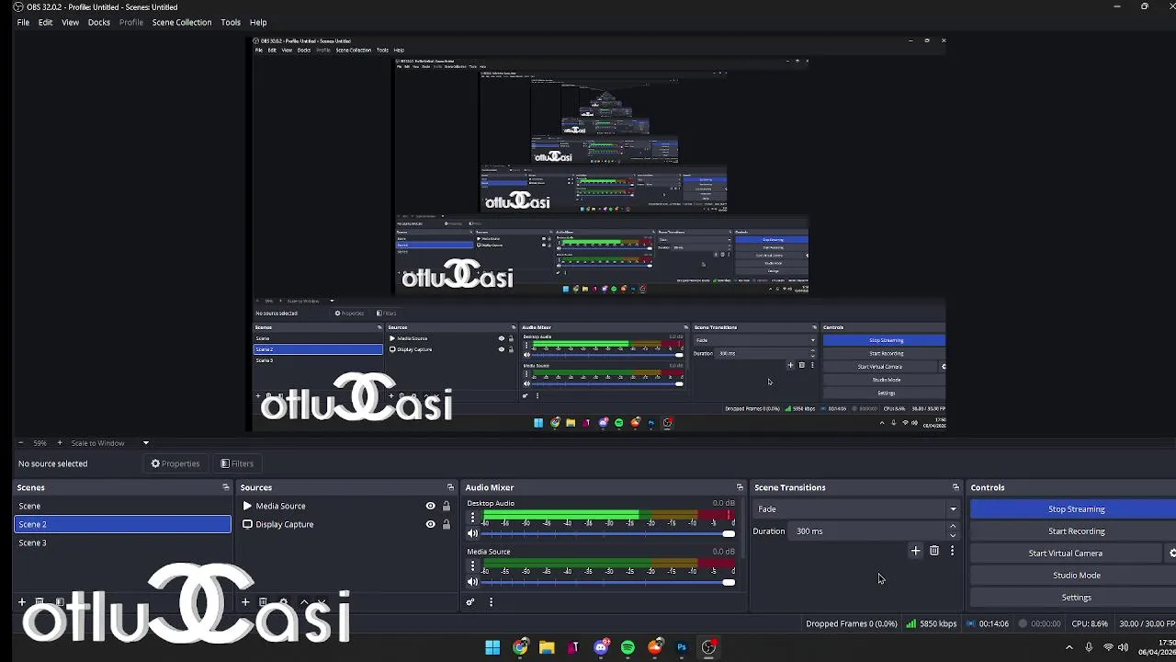Click the Stop Streaming button
The width and height of the screenshot is (1176, 662).
(1073, 508)
